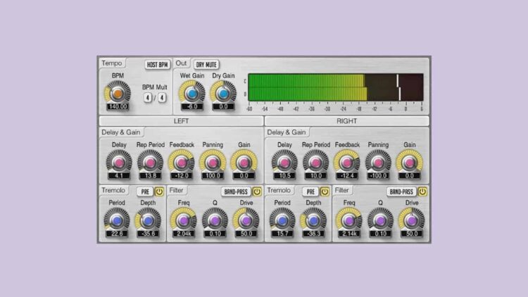Click the Right Filter Freq knob

coord(349,220)
